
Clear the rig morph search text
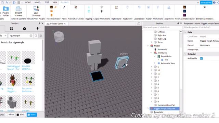click(31, 36)
